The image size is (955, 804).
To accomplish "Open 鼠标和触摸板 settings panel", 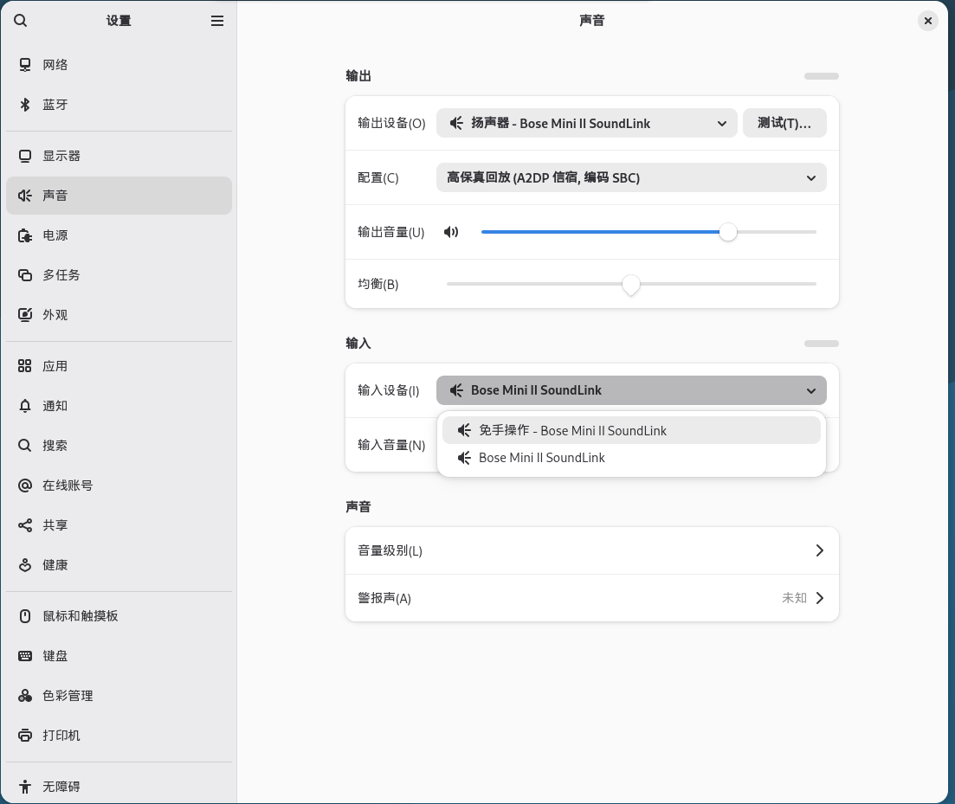I will point(119,616).
